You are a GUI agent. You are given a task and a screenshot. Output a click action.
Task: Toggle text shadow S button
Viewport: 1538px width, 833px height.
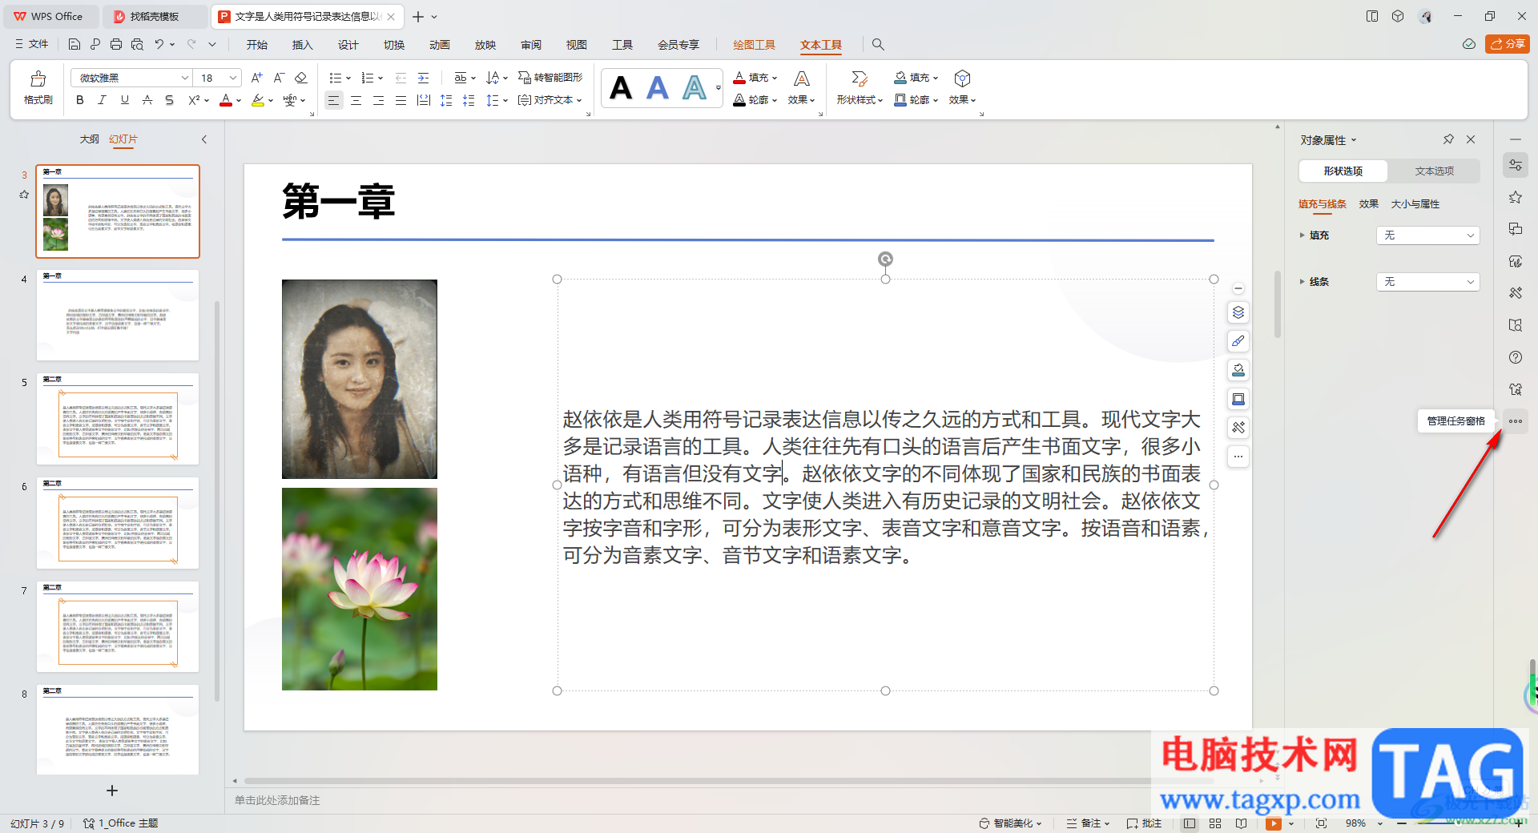[x=169, y=100]
